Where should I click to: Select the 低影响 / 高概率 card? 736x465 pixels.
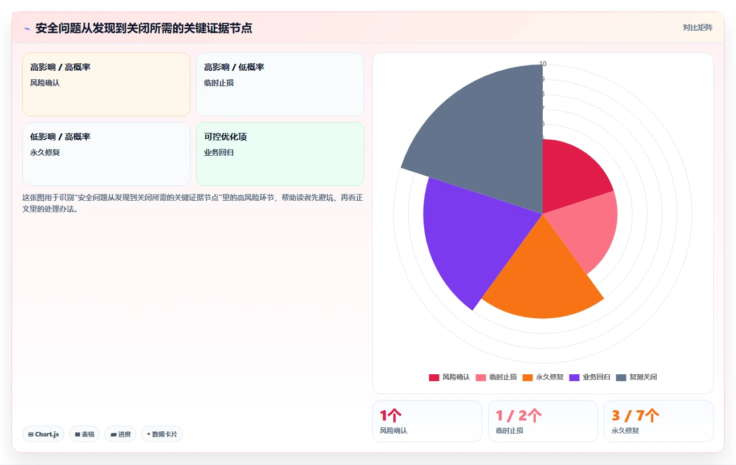click(x=106, y=154)
